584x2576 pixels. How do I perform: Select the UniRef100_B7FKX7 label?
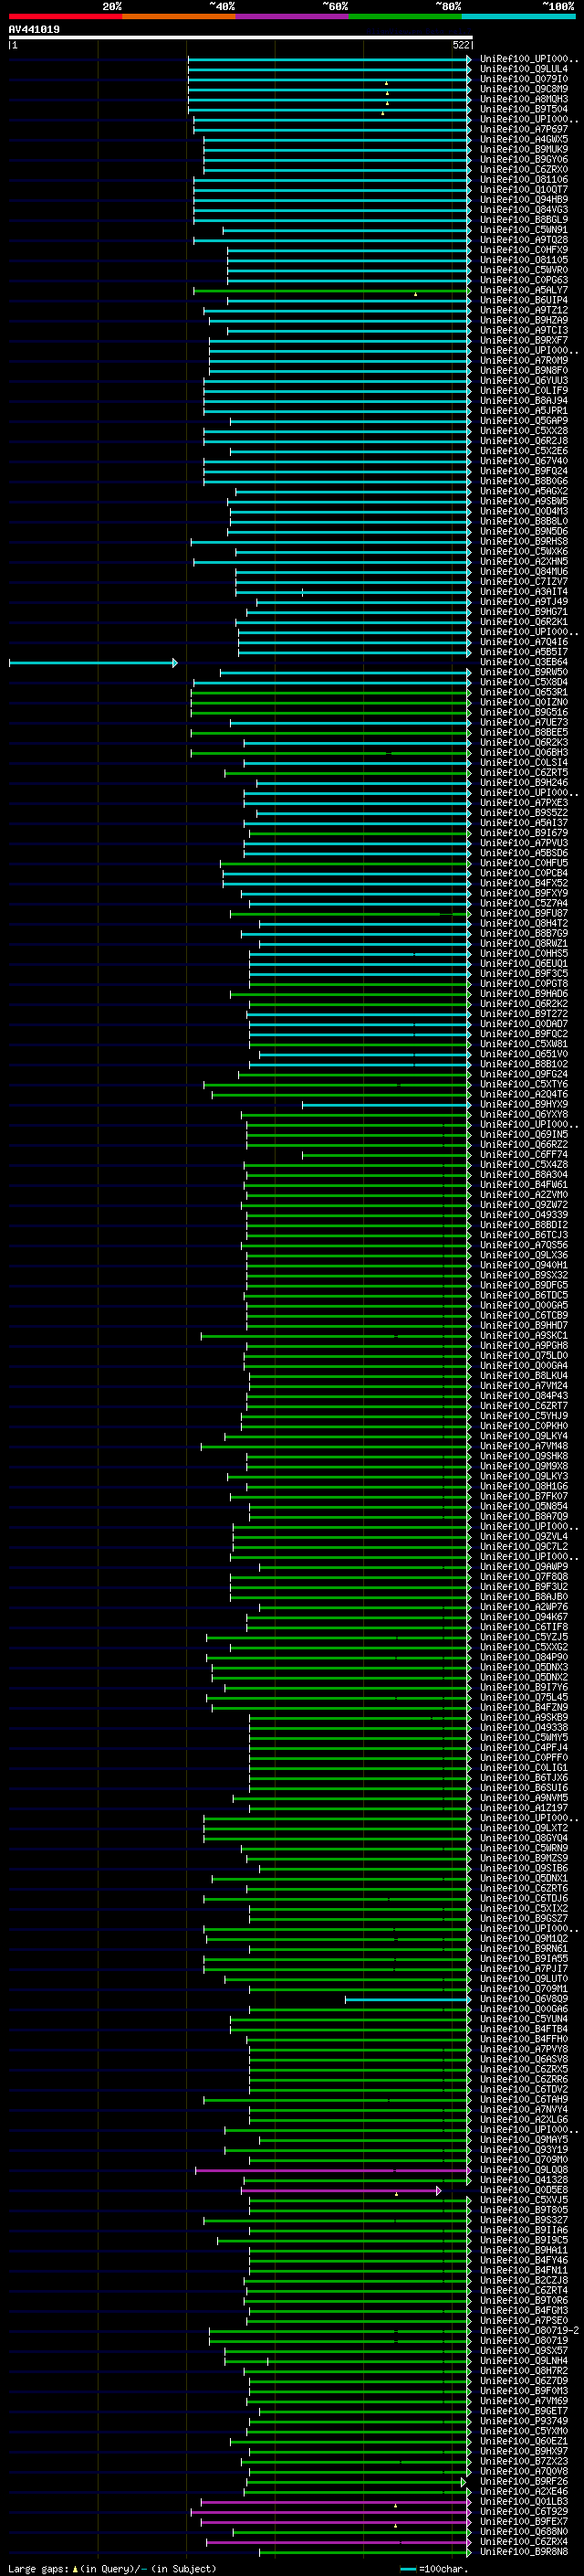[524, 1496]
